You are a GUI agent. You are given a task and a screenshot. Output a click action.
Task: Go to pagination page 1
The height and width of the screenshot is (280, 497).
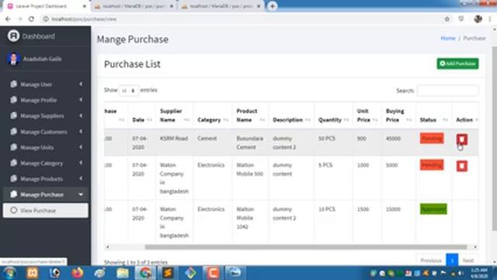click(x=452, y=261)
